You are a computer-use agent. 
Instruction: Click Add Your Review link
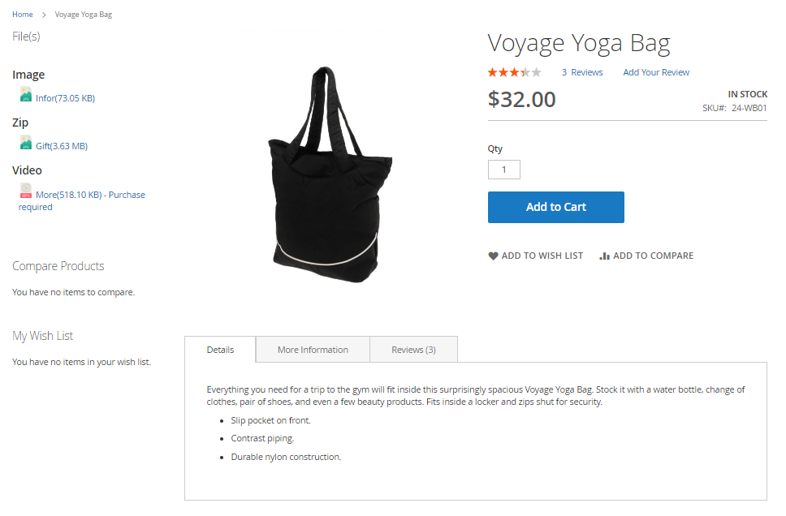tap(656, 72)
